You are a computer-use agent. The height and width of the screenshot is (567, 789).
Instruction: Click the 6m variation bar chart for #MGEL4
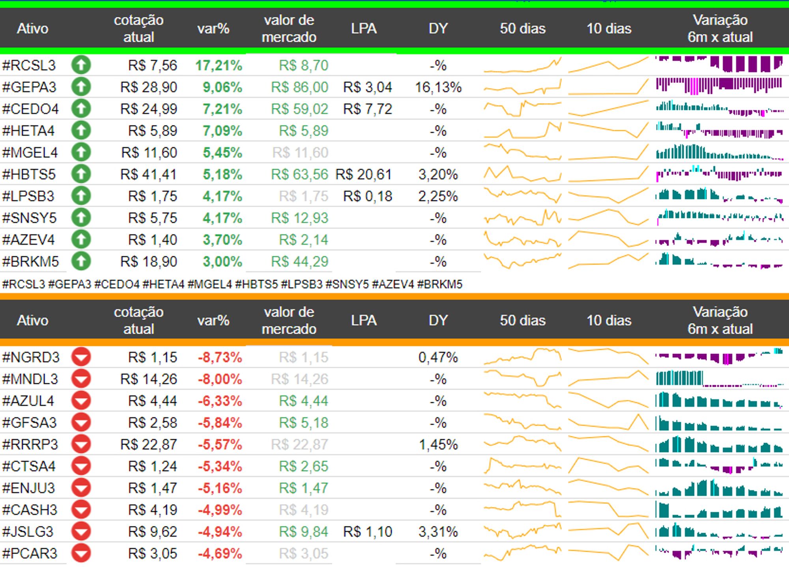coord(720,152)
